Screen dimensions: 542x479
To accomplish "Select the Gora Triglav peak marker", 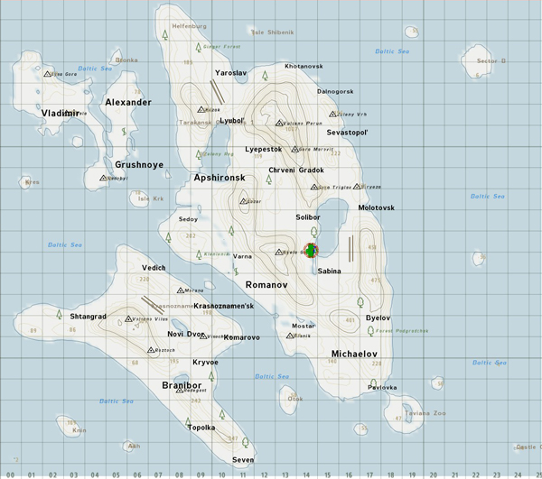I will tap(313, 187).
